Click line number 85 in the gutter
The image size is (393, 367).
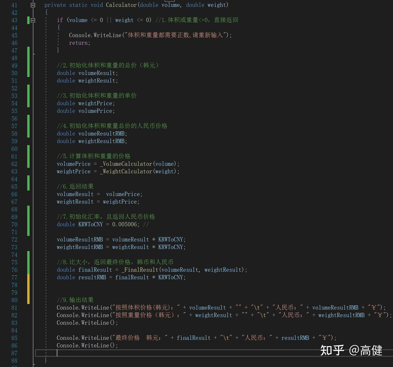pos(14,338)
